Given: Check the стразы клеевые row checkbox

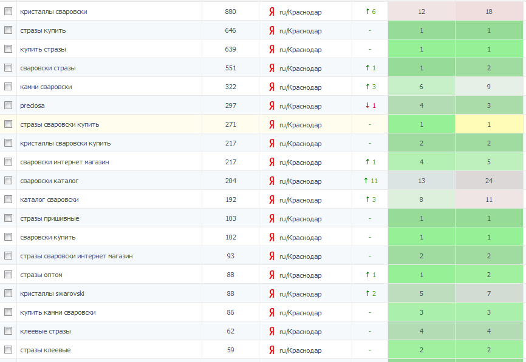Looking at the screenshot, I should (x=8, y=350).
